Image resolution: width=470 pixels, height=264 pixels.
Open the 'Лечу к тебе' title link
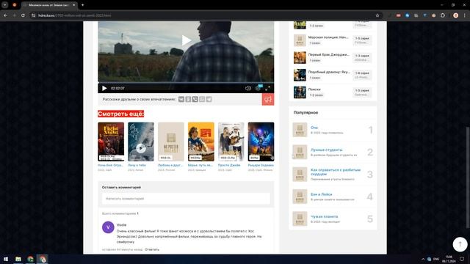click(137, 165)
